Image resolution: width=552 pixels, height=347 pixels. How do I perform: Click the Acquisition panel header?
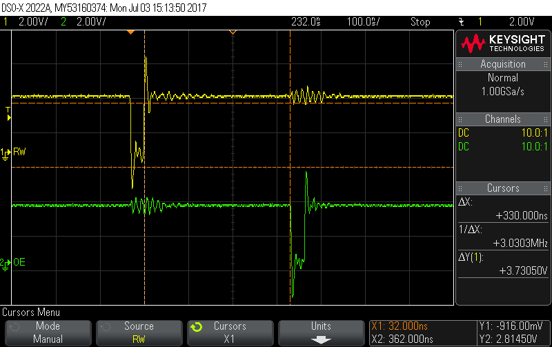pos(503,64)
